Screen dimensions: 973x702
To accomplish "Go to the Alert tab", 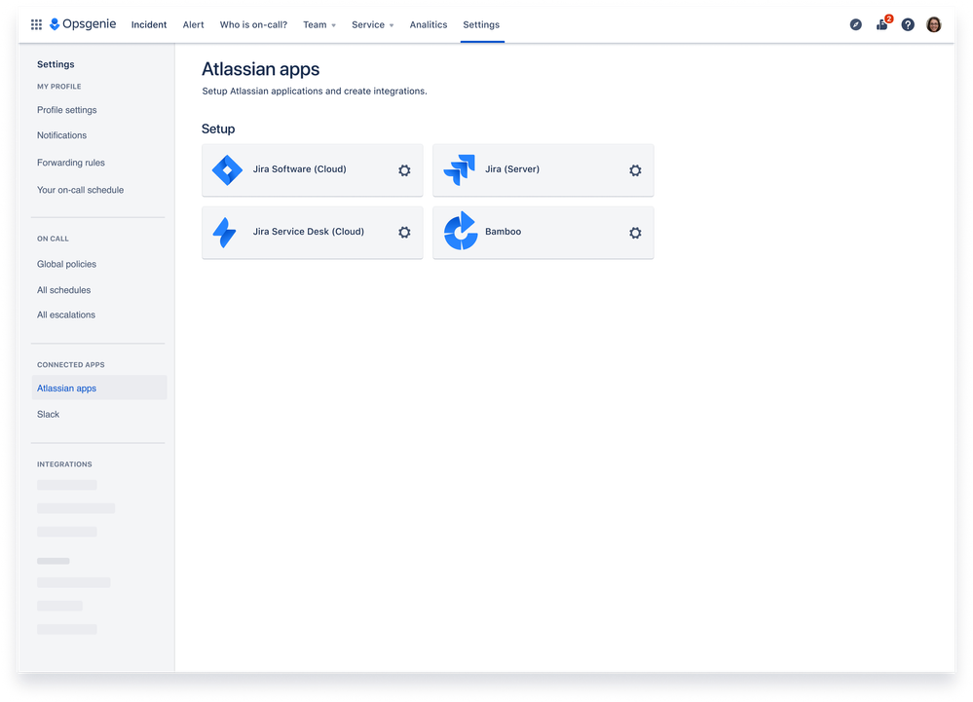I will coord(193,24).
